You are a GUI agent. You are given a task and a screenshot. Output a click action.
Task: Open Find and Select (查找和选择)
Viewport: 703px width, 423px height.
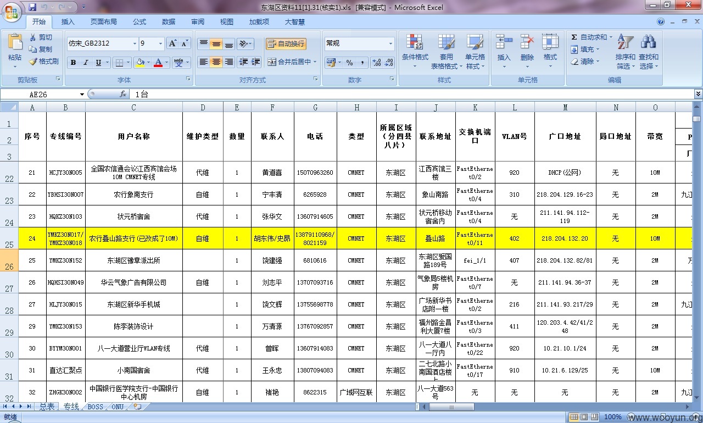pos(649,51)
